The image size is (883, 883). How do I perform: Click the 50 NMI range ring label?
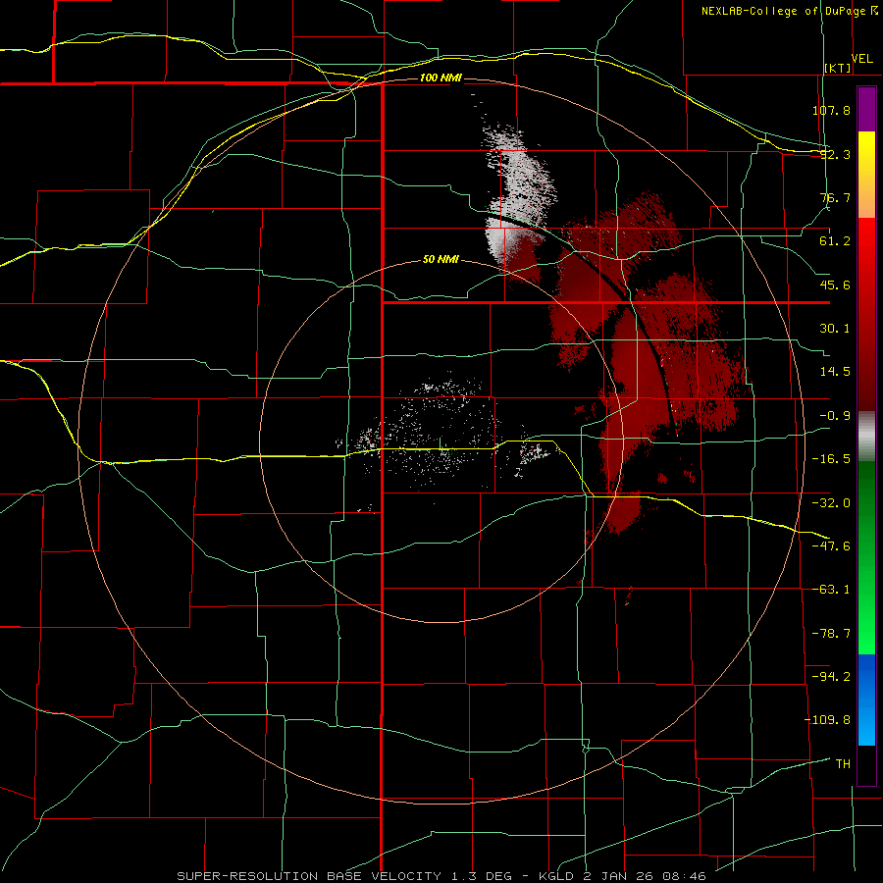(x=441, y=260)
